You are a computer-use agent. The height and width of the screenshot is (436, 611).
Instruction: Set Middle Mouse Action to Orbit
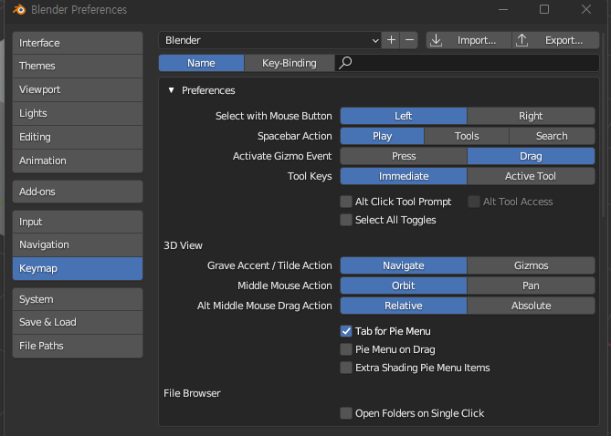[404, 285]
